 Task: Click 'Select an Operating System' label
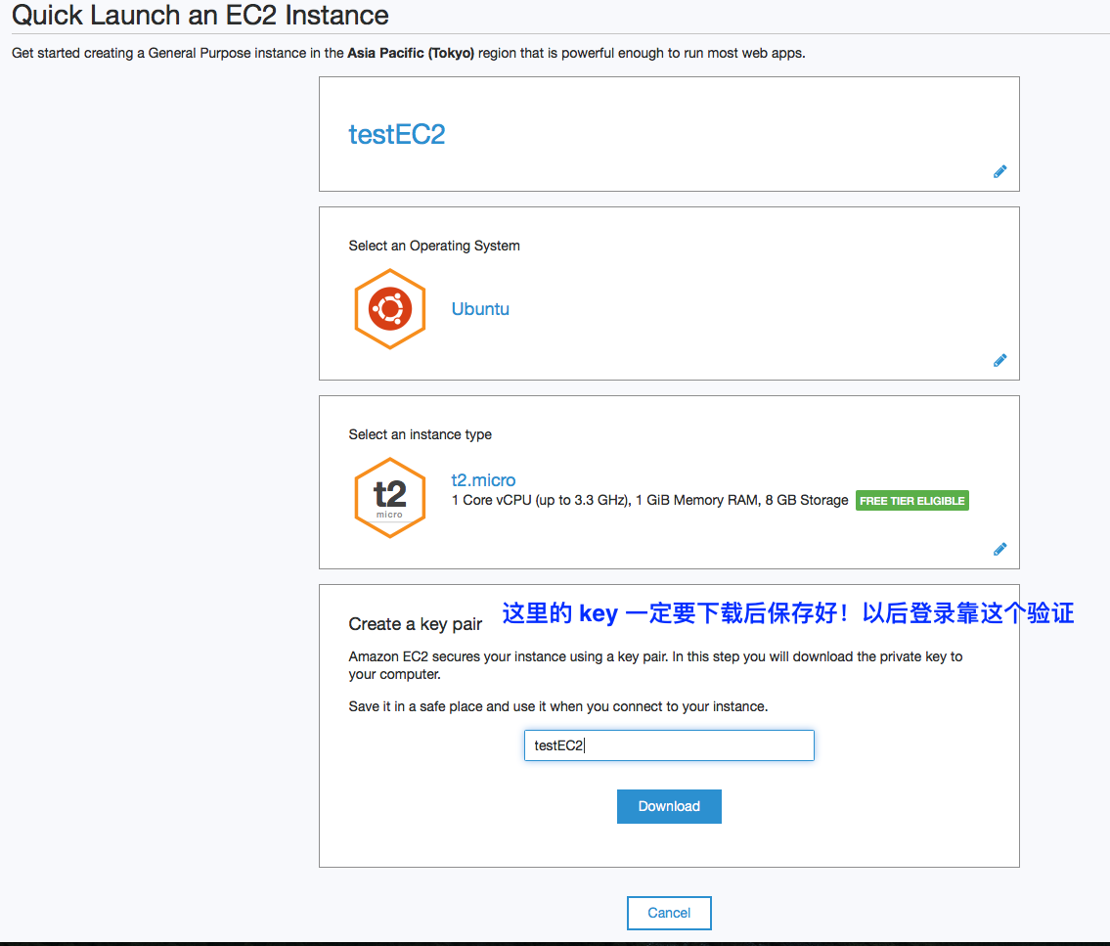point(434,246)
